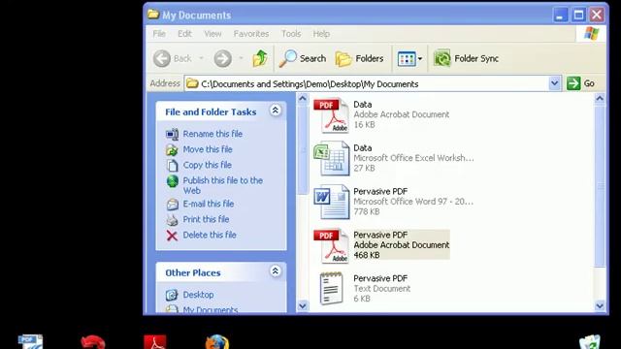Select the 468 KB Pervasive PDF name text
Screen dimensions: 621x349
tap(380, 235)
